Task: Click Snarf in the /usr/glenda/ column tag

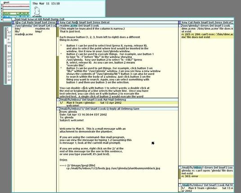Action: [x=38, y=22]
